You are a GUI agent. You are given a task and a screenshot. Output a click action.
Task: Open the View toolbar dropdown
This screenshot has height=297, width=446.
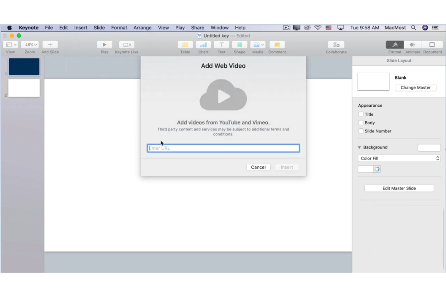pos(11,45)
